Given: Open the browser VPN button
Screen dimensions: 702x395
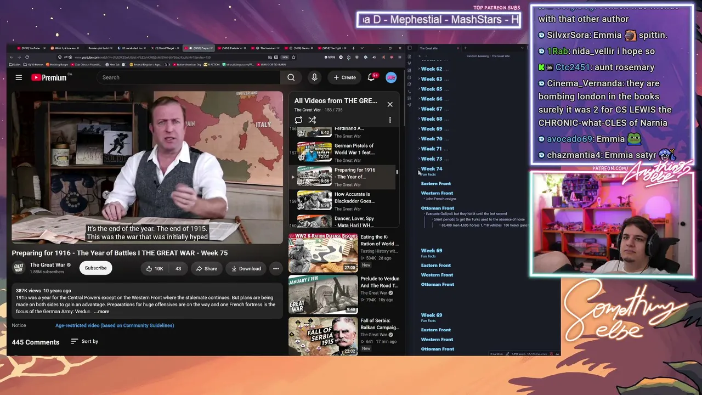Looking at the screenshot, I should pos(330,57).
